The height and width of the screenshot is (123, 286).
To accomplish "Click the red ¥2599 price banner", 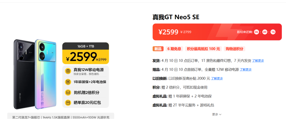I will click(217, 32).
